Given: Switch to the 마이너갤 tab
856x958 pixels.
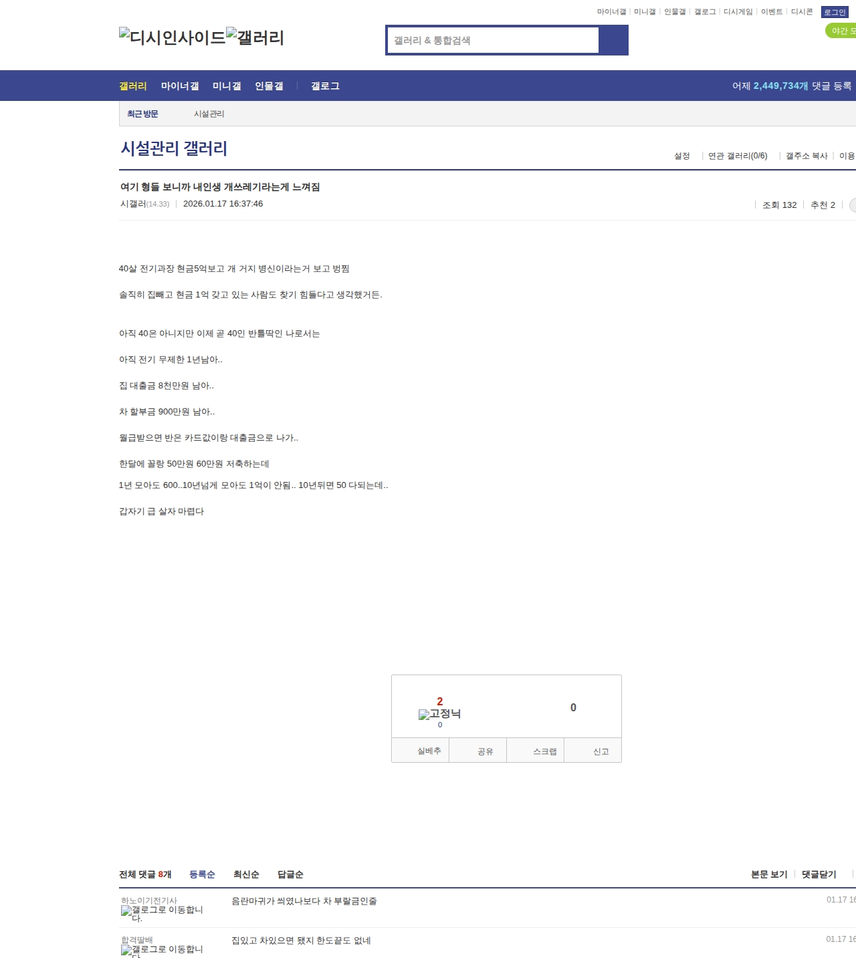Looking at the screenshot, I should [x=180, y=86].
